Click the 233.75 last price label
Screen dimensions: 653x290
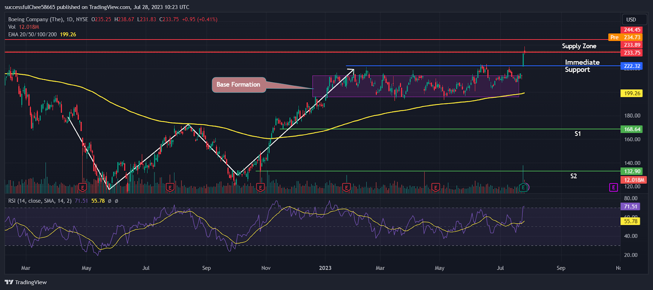tap(632, 53)
